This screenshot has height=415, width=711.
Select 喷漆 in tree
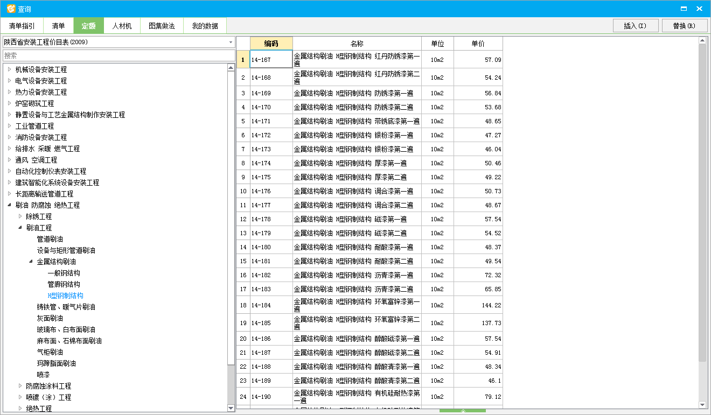43,375
